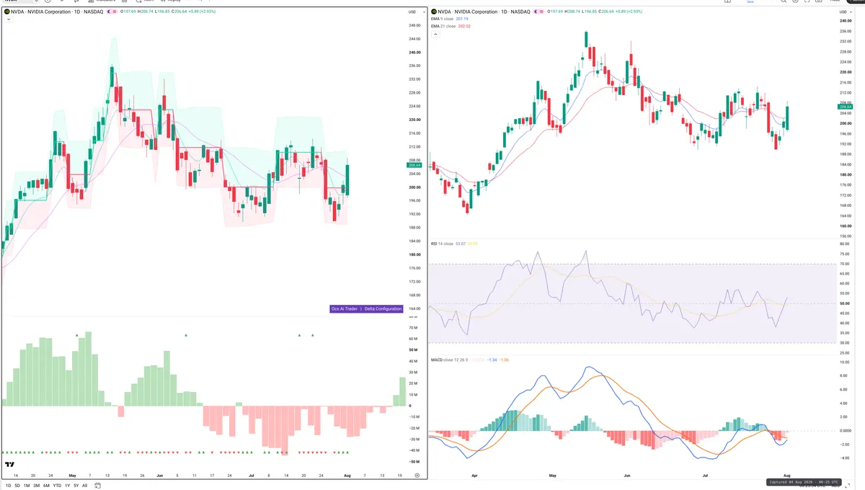Set date range to 5Y

(x=76, y=486)
